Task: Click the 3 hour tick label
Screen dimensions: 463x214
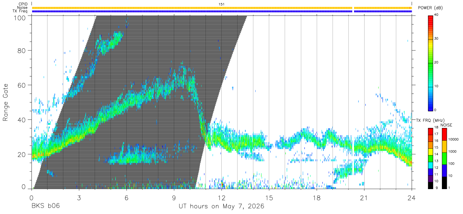Action: 79,197
